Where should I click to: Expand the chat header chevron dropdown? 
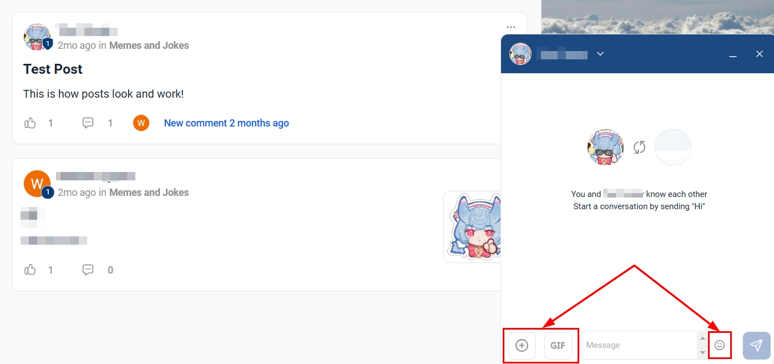tap(600, 54)
